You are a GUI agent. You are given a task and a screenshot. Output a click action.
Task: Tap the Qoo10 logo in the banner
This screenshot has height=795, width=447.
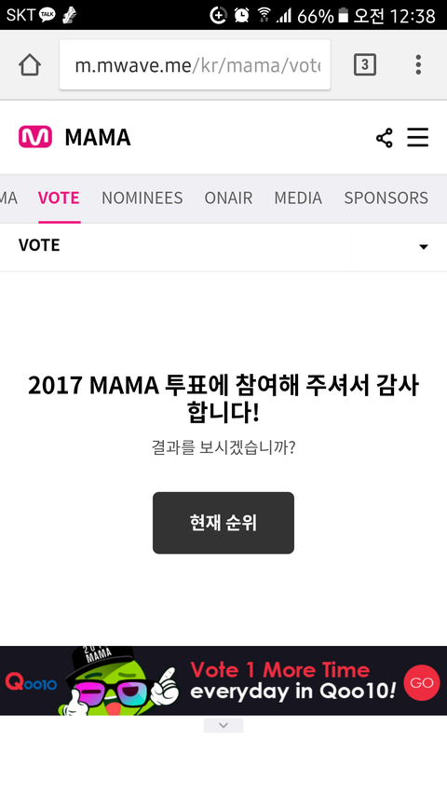tap(32, 683)
